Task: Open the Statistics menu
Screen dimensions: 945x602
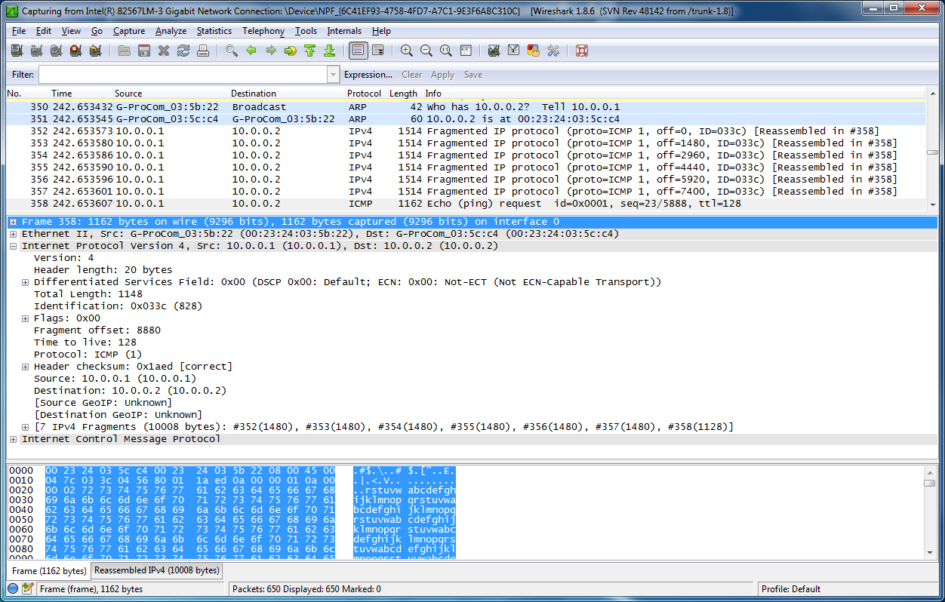Action: 214,31
